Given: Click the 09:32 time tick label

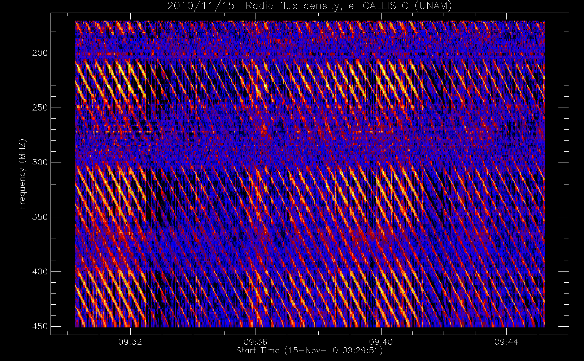Looking at the screenshot, I should click(x=130, y=342).
